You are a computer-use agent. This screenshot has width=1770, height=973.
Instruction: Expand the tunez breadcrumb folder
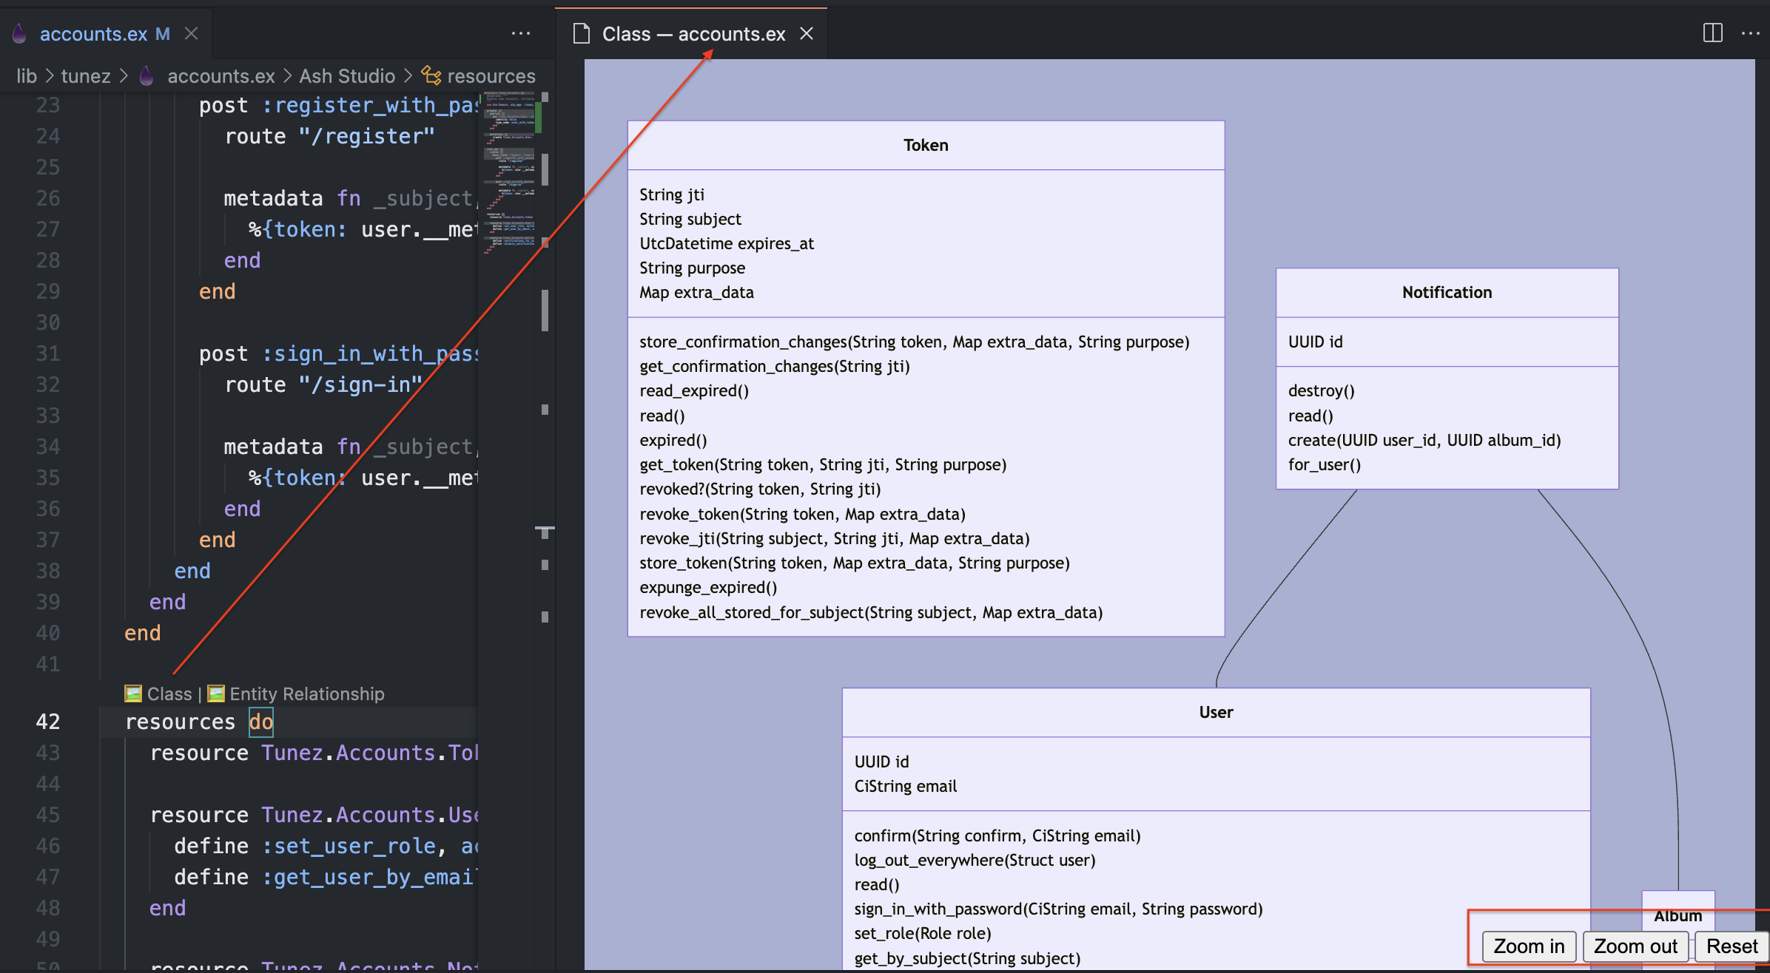(x=85, y=76)
